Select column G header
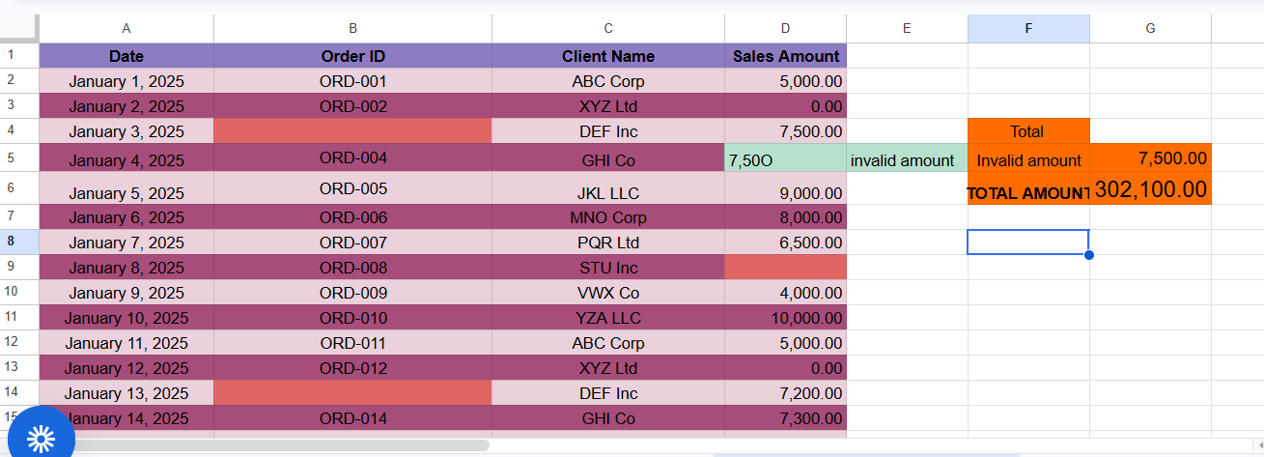Image resolution: width=1264 pixels, height=457 pixels. (x=1150, y=29)
